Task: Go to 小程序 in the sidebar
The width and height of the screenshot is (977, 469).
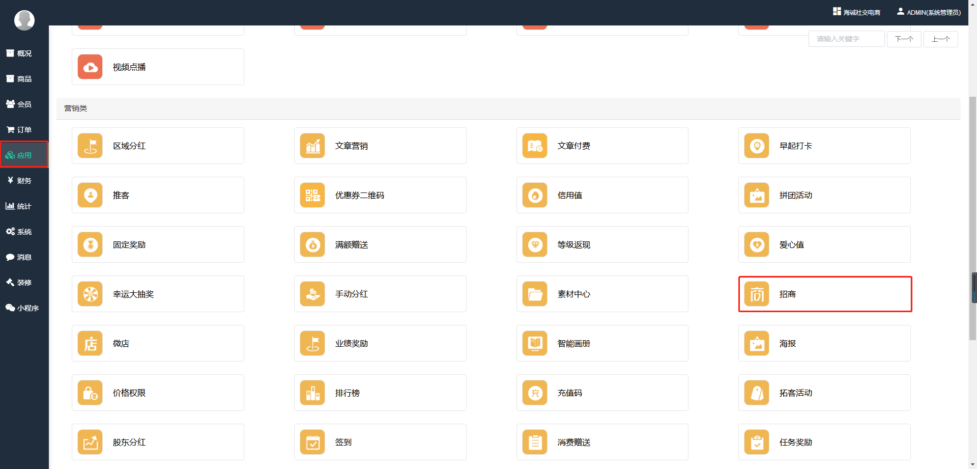Action: pos(24,308)
